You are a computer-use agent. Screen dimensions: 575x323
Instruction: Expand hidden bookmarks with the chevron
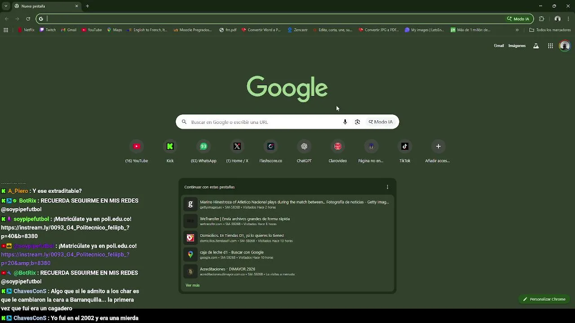517,30
